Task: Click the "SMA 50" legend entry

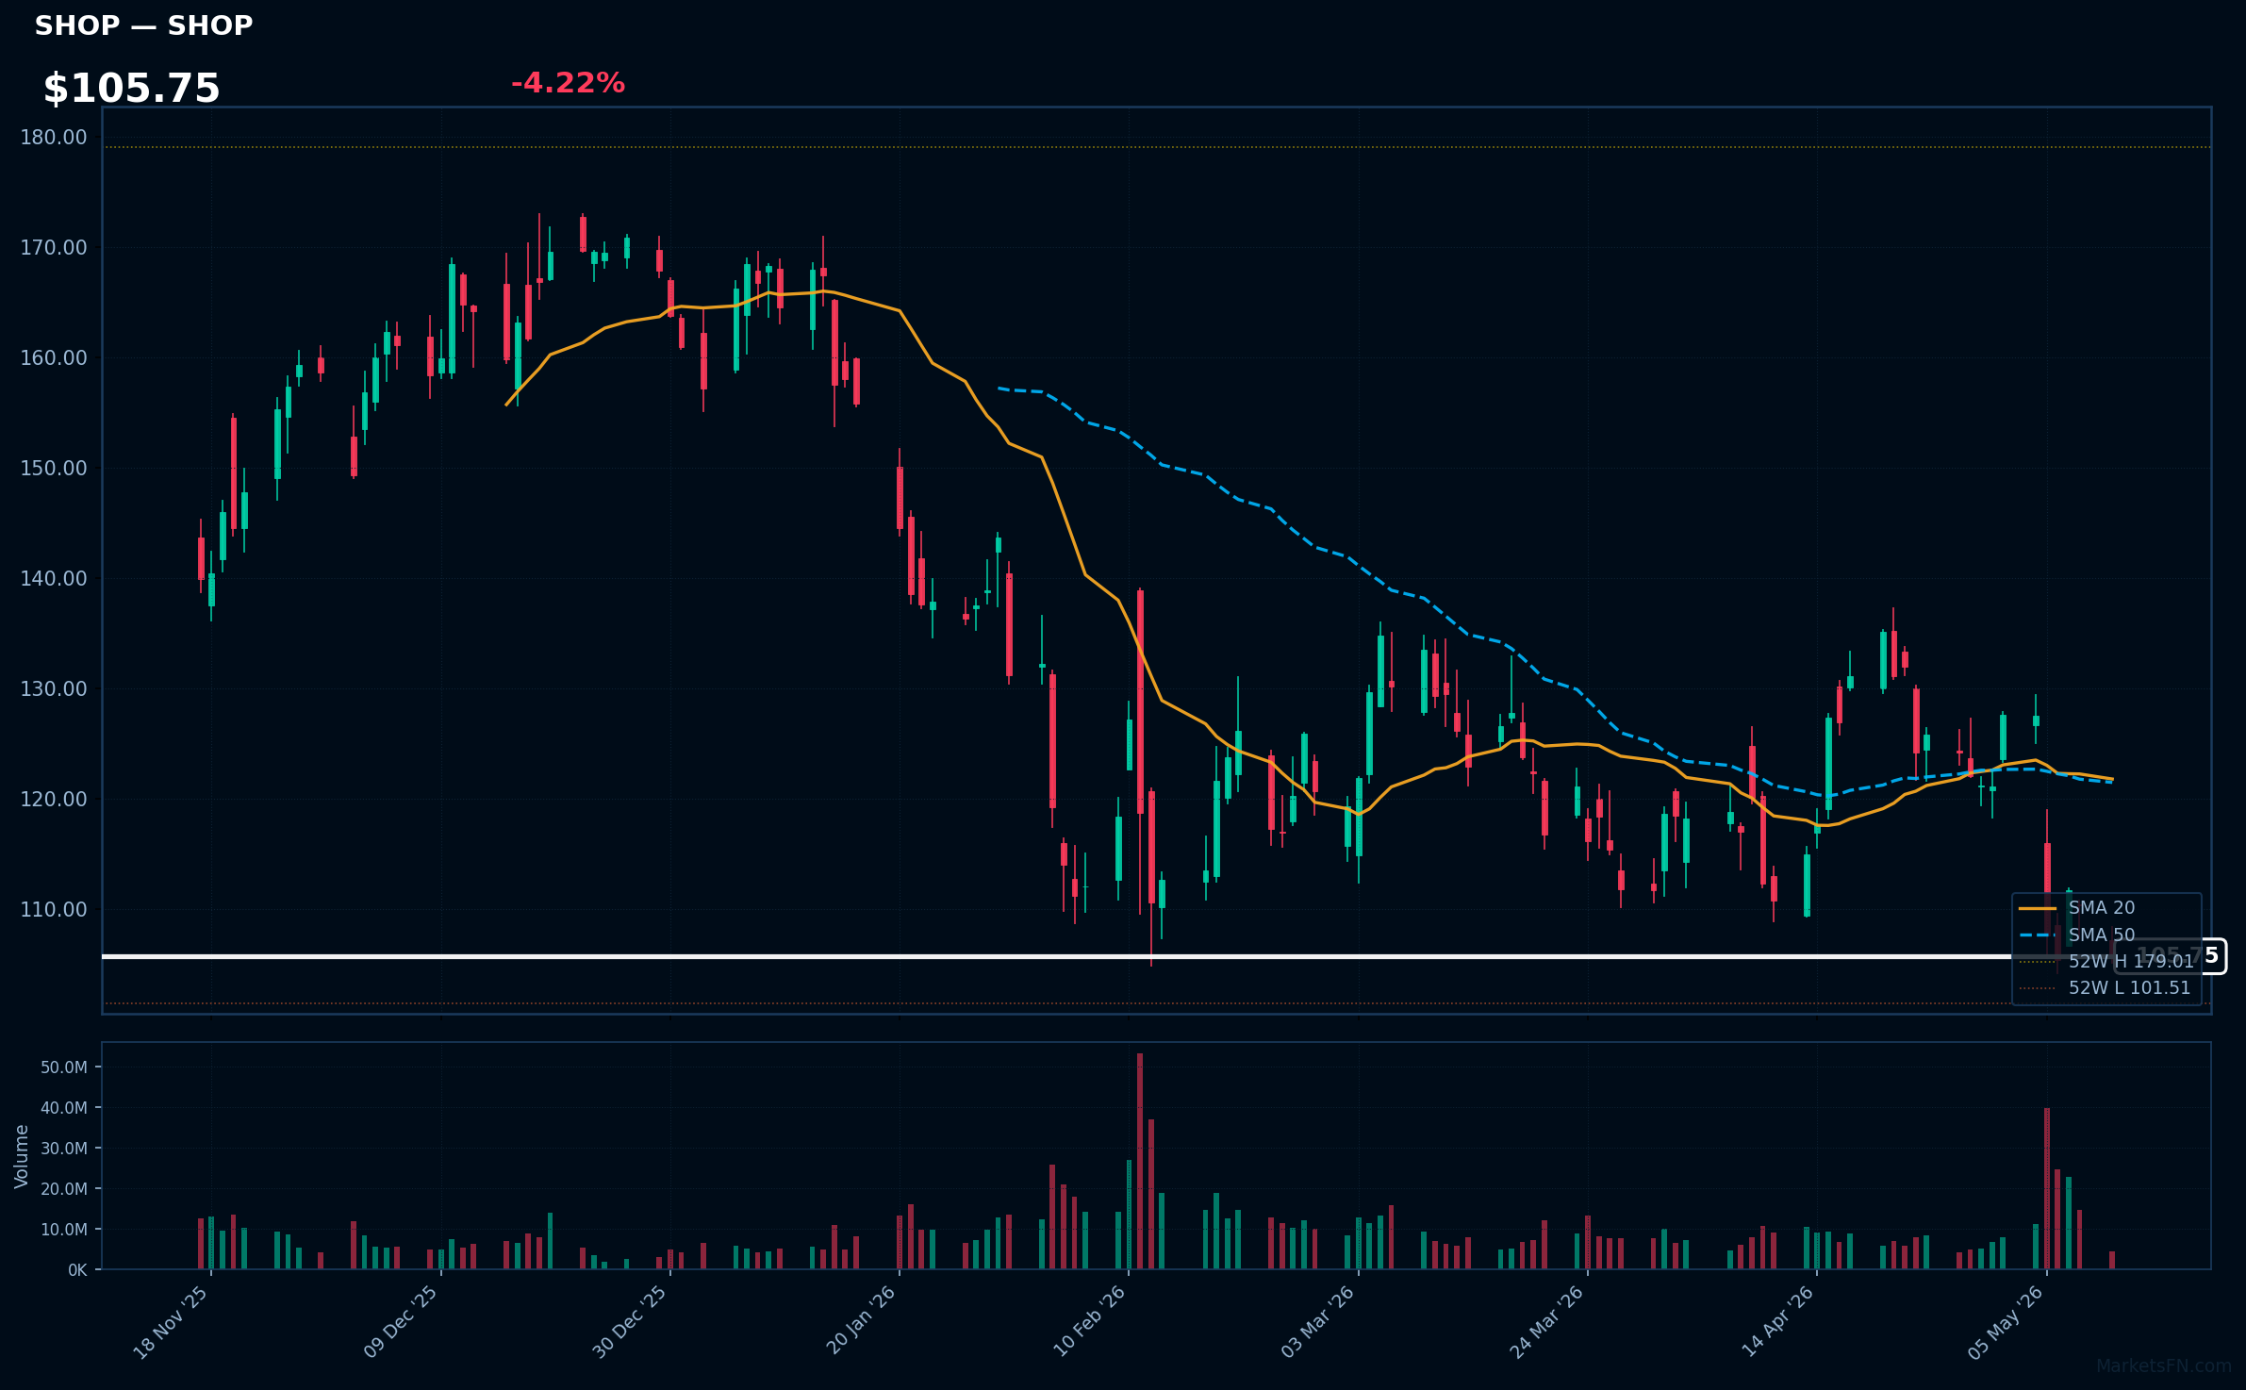Action: point(2077,935)
